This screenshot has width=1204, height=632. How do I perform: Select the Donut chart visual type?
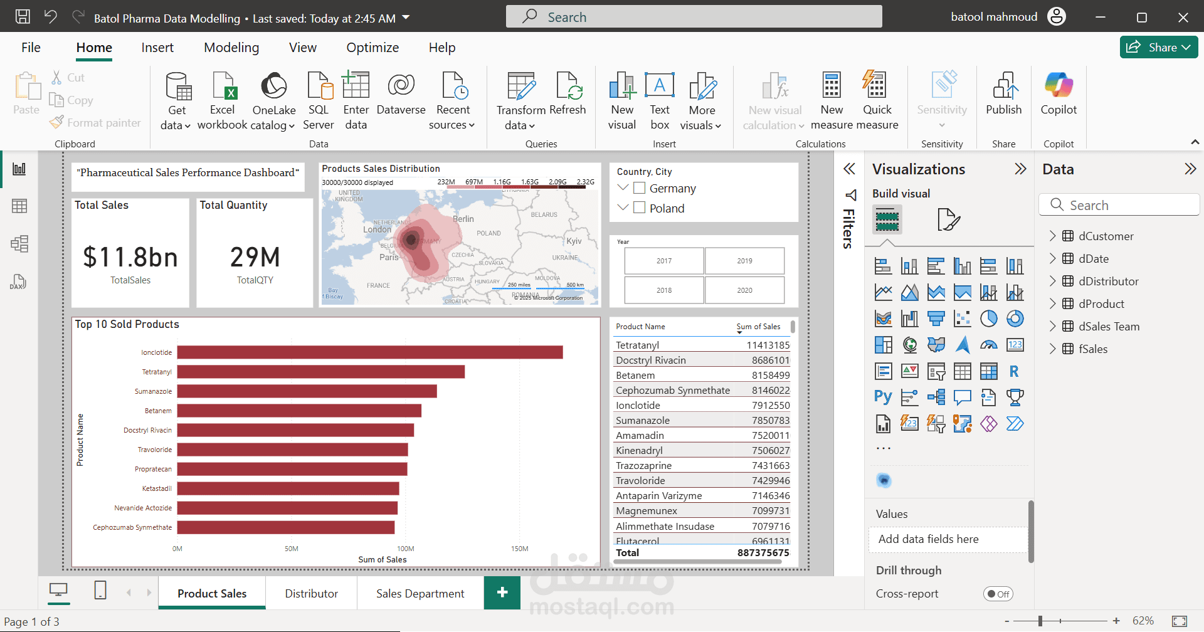(1015, 319)
